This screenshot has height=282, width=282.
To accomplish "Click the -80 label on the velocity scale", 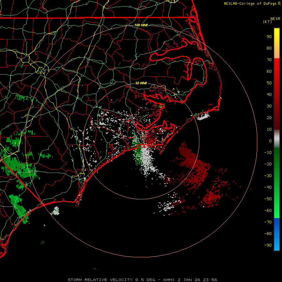I will pos(268,234).
